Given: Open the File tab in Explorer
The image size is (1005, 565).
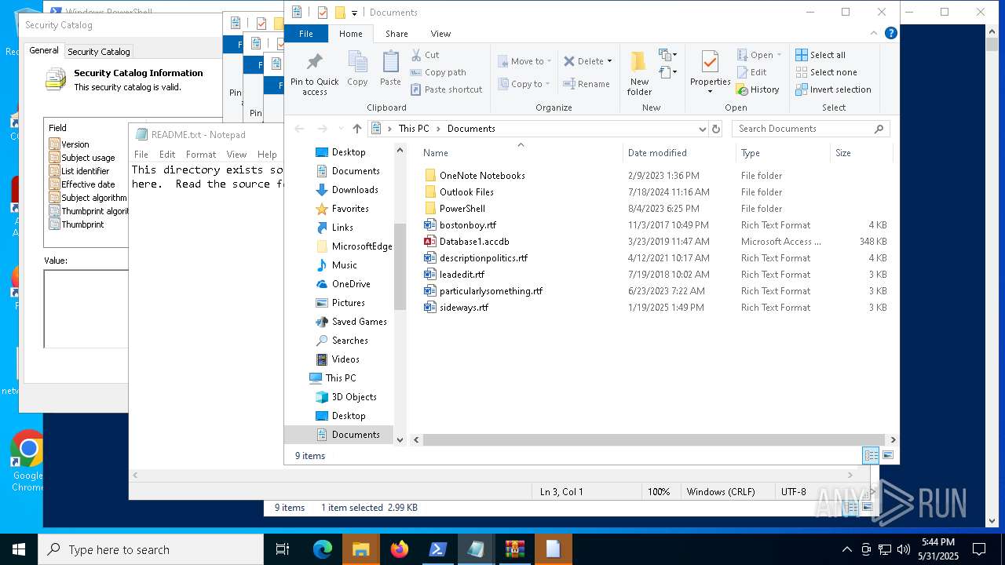Looking at the screenshot, I should click(306, 34).
